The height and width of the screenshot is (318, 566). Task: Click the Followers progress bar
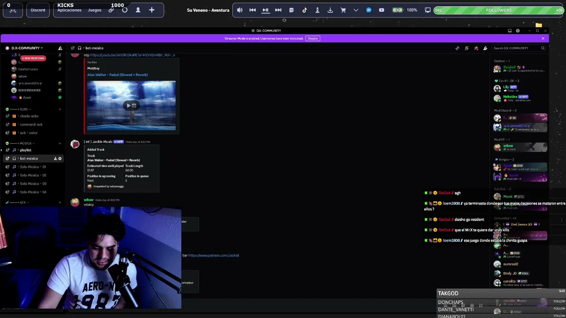(499, 10)
